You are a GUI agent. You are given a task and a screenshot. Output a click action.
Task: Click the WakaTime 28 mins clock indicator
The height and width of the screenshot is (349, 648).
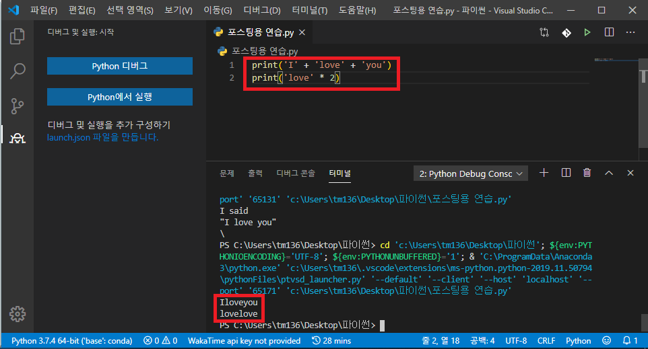(x=331, y=341)
